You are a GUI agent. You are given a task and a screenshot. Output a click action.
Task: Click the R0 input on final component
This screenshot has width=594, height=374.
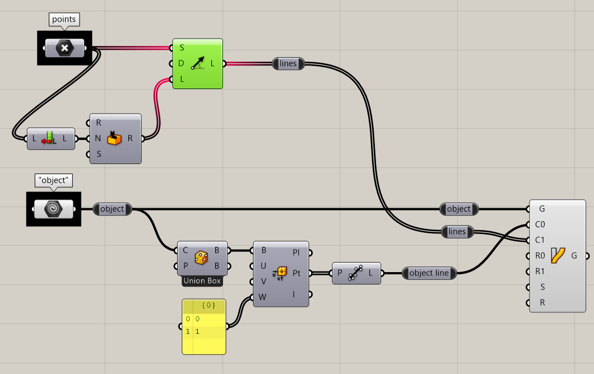(540, 256)
